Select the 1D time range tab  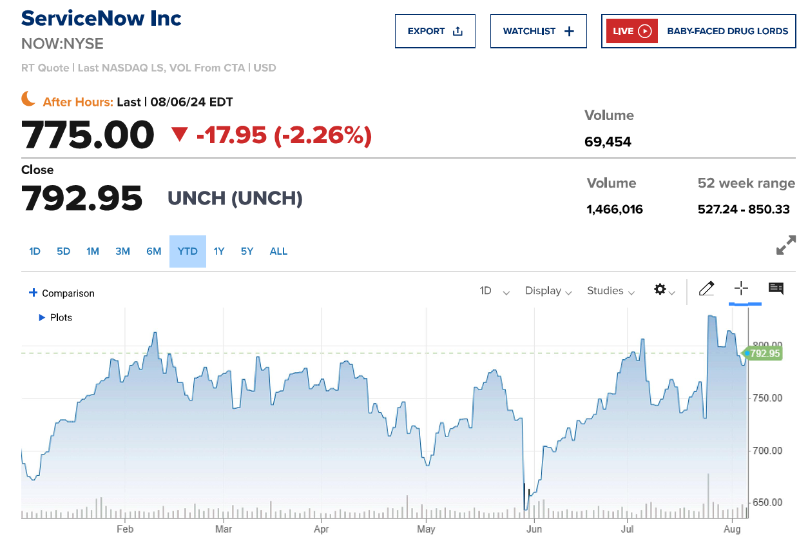pyautogui.click(x=35, y=251)
